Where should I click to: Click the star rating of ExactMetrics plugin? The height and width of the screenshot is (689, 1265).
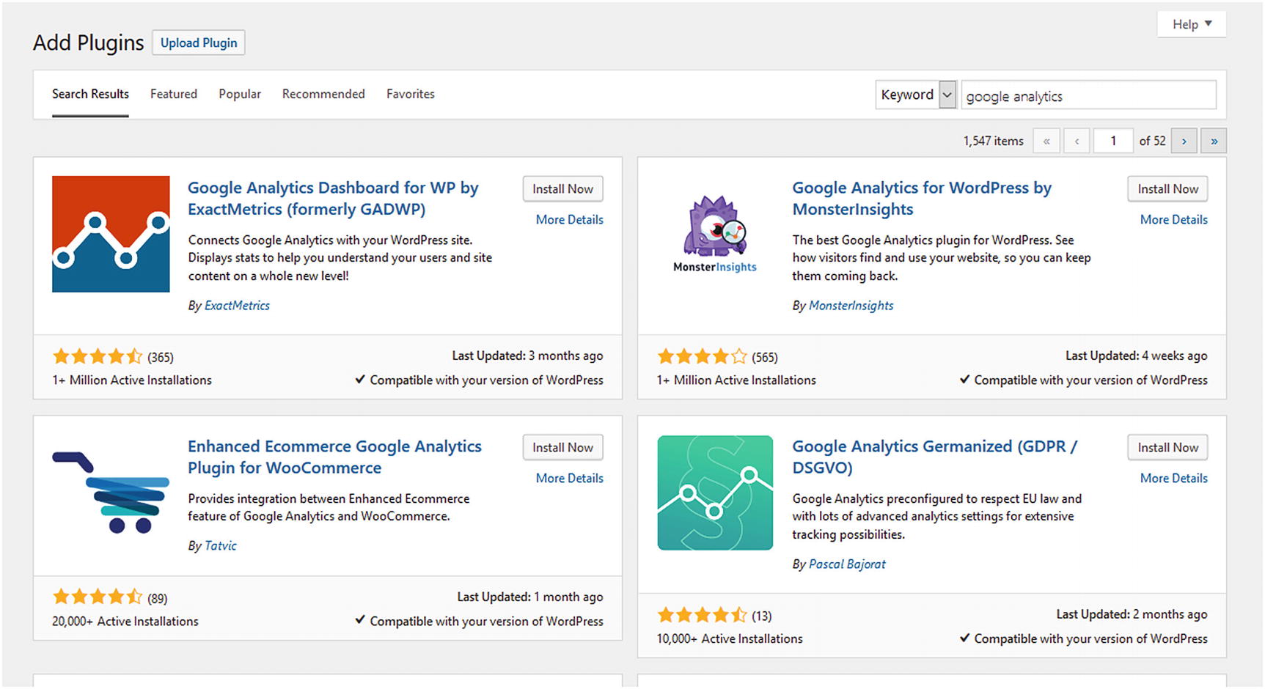[x=98, y=357]
